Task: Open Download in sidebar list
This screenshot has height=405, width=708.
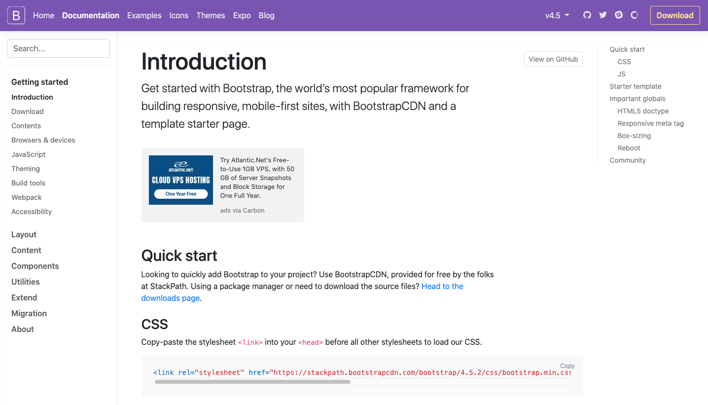Action: click(28, 111)
